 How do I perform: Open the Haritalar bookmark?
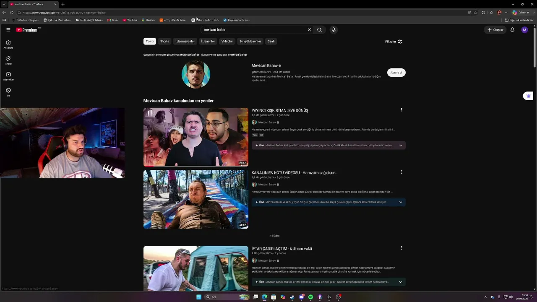pos(149,20)
